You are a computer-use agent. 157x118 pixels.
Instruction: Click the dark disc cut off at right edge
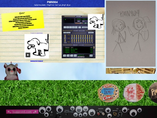153,92
